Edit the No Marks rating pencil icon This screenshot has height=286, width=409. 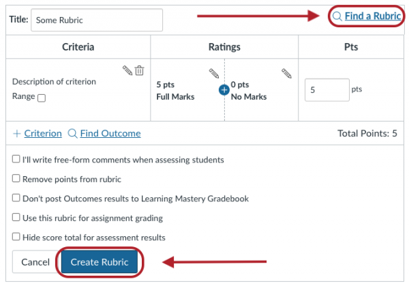286,73
